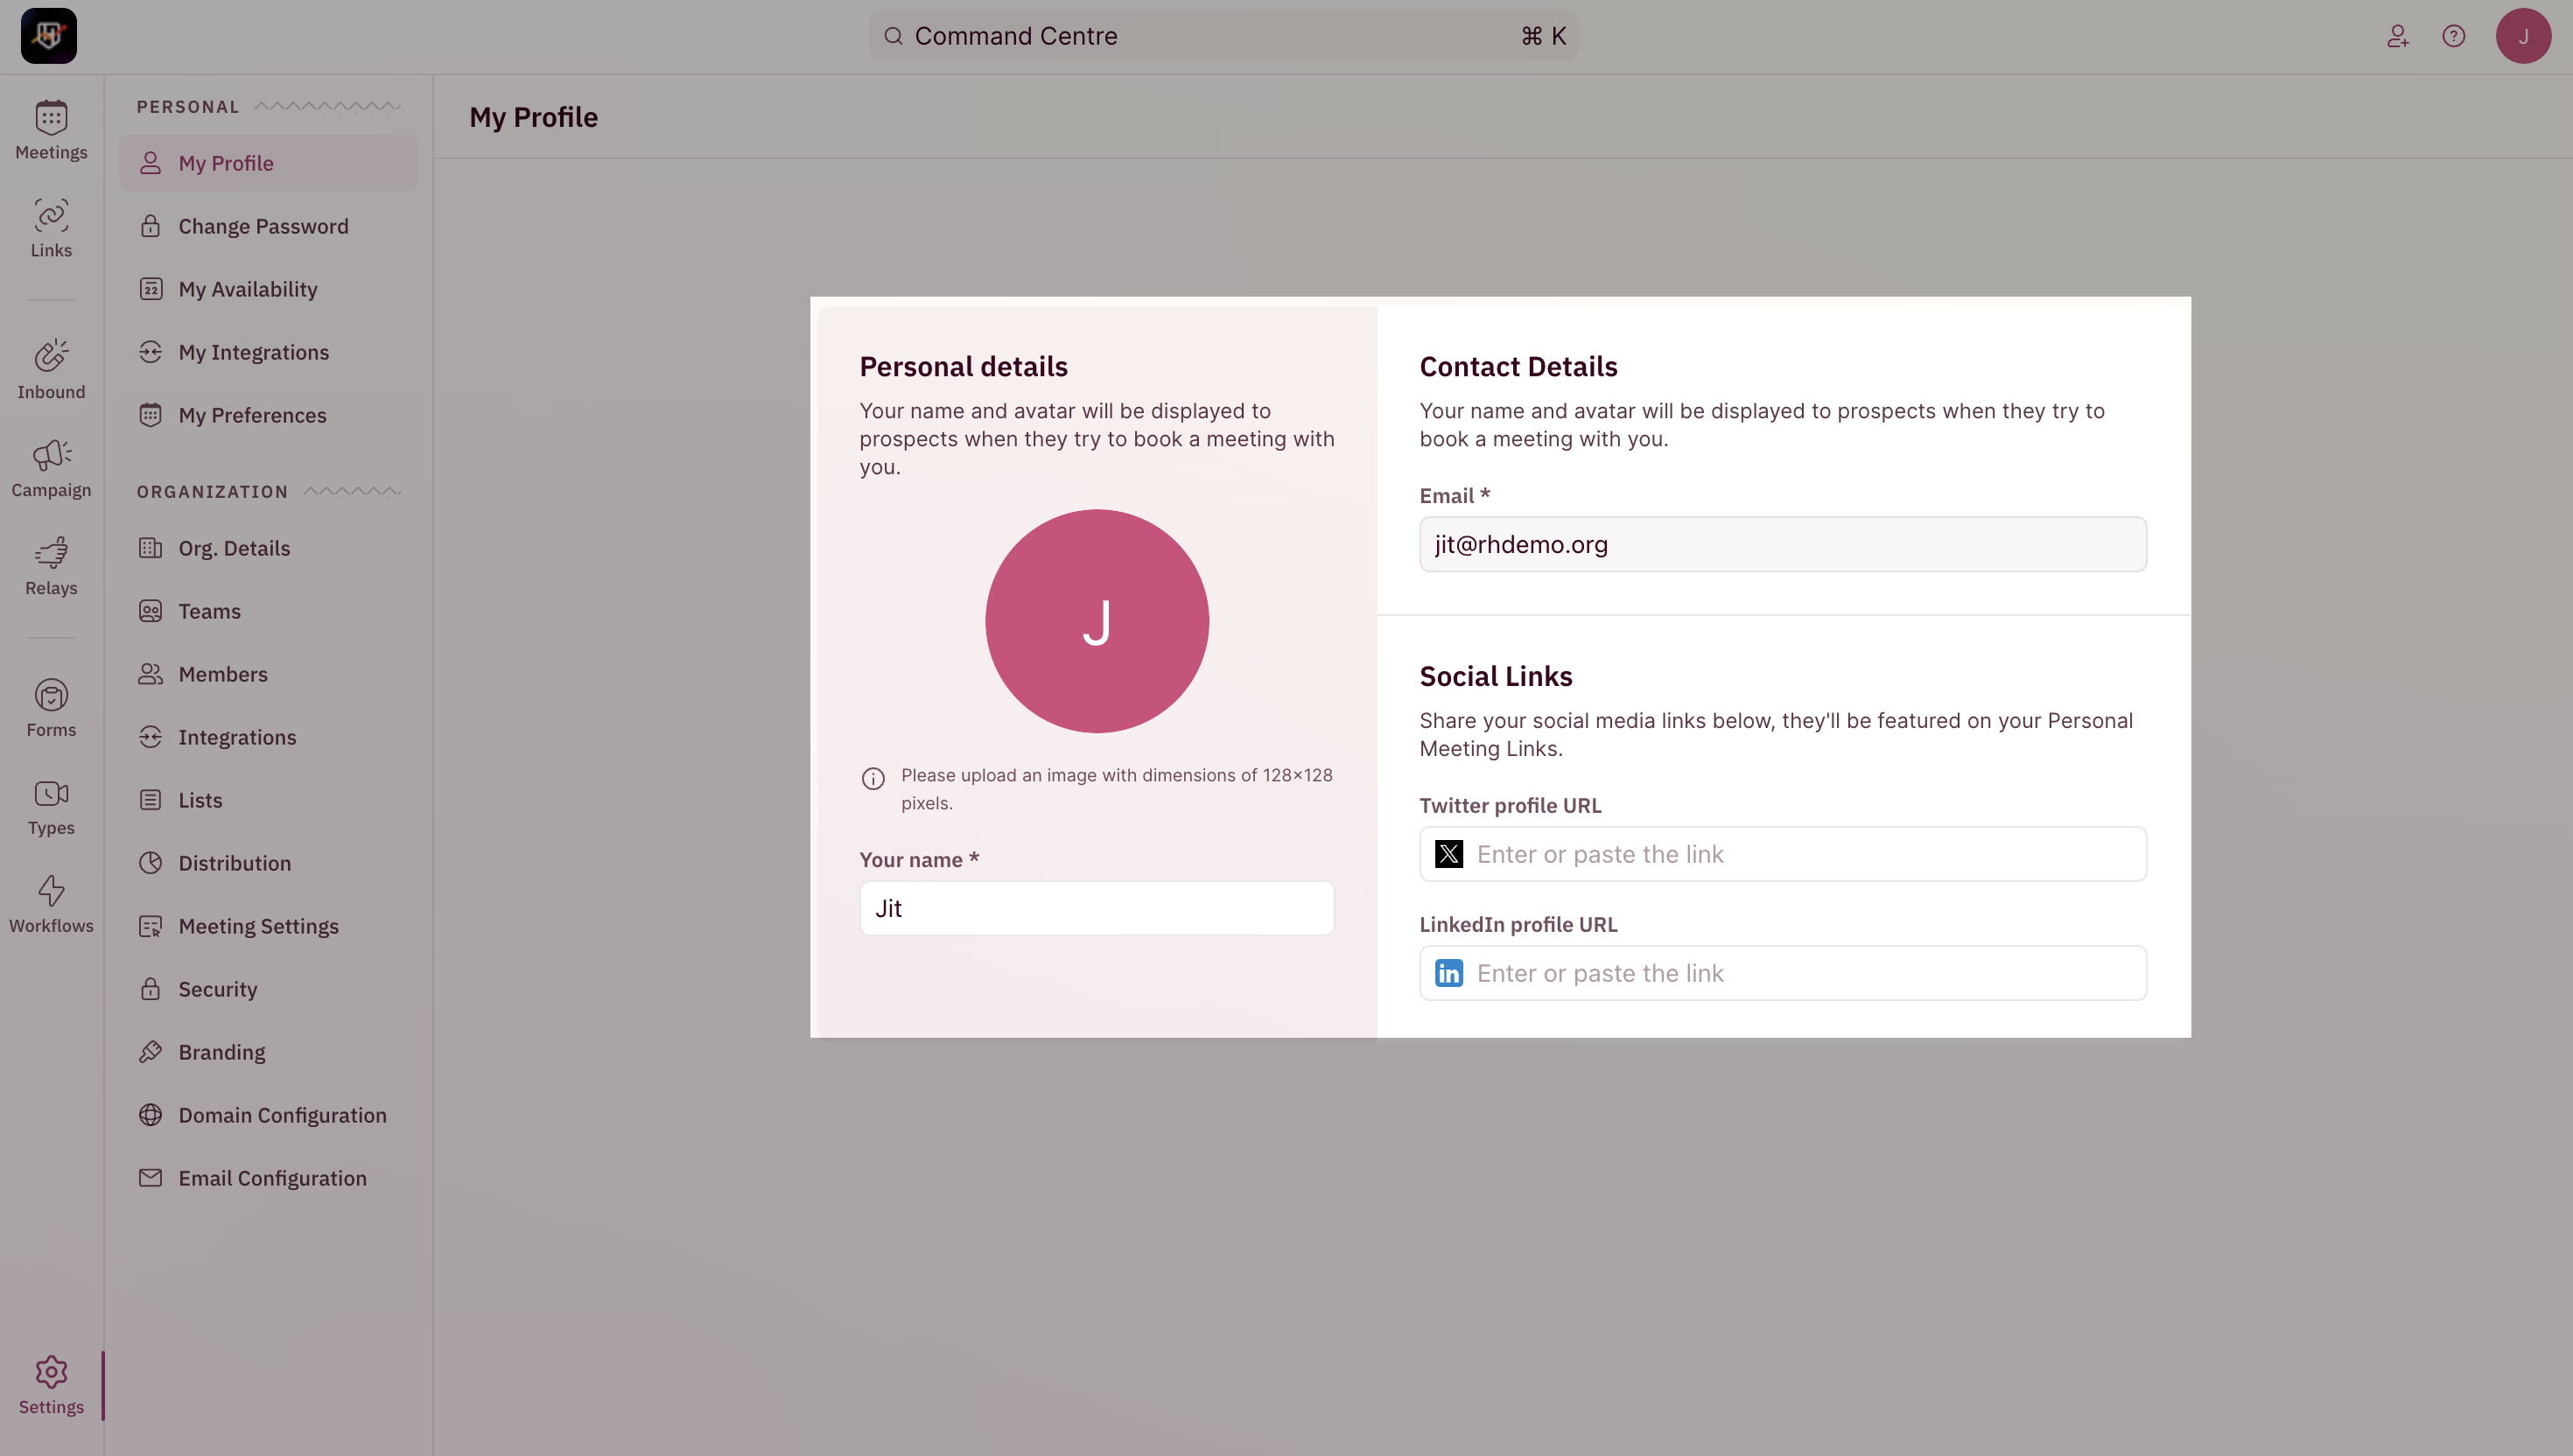Open the Forms section
The height and width of the screenshot is (1456, 2573).
(x=51, y=708)
